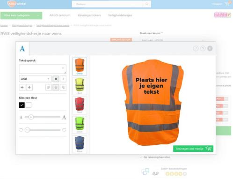
Task: Click the ARBO winkel logo
Action: tap(17, 4)
